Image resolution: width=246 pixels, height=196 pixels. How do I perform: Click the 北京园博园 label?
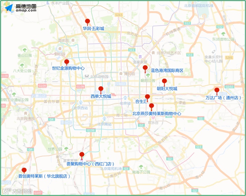[26, 118]
